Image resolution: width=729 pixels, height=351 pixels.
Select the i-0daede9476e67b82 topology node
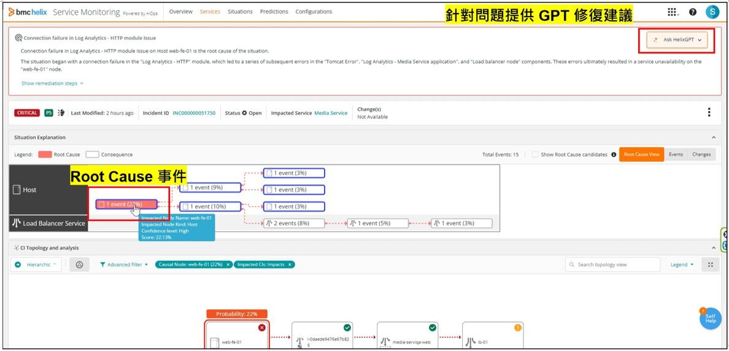click(x=322, y=335)
